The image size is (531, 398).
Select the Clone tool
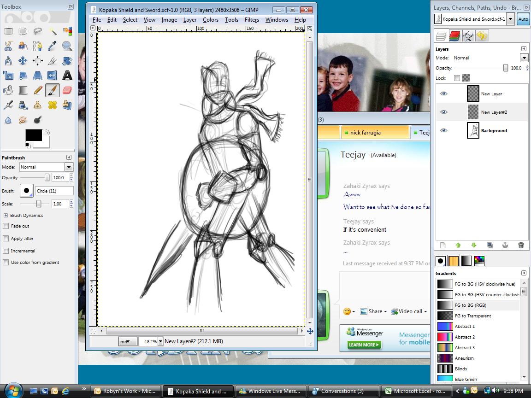[37, 105]
